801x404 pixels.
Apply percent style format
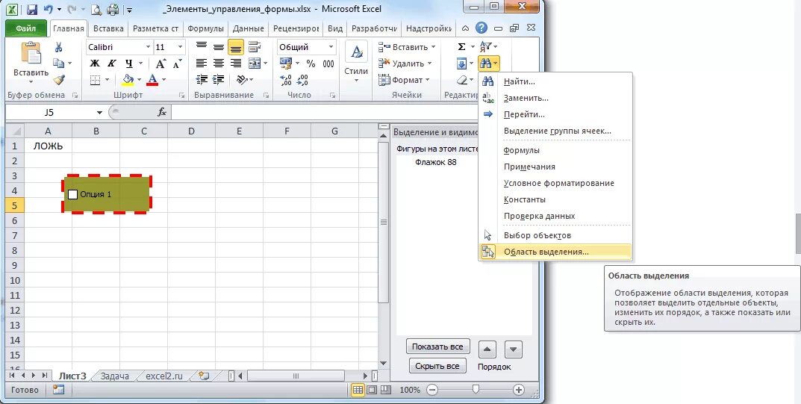(311, 63)
